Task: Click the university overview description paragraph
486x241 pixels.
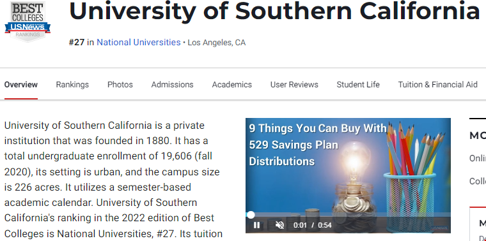Action: (x=113, y=179)
